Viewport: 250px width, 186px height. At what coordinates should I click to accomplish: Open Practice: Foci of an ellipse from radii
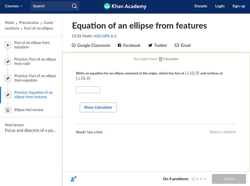tap(35, 62)
